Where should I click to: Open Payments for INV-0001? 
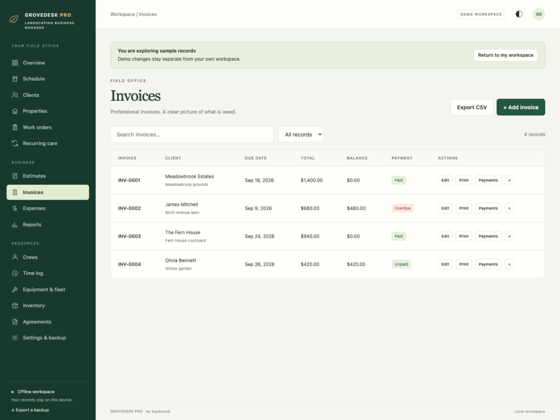click(488, 180)
